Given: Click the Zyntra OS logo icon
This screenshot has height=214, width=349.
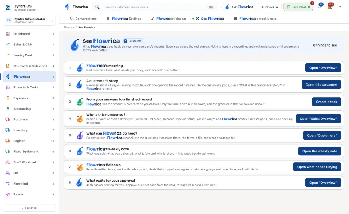Looking at the screenshot, I should (8, 8).
